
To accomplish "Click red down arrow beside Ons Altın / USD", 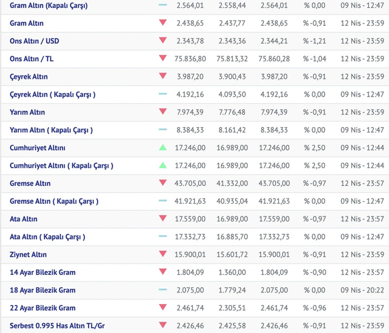I will point(162,41).
